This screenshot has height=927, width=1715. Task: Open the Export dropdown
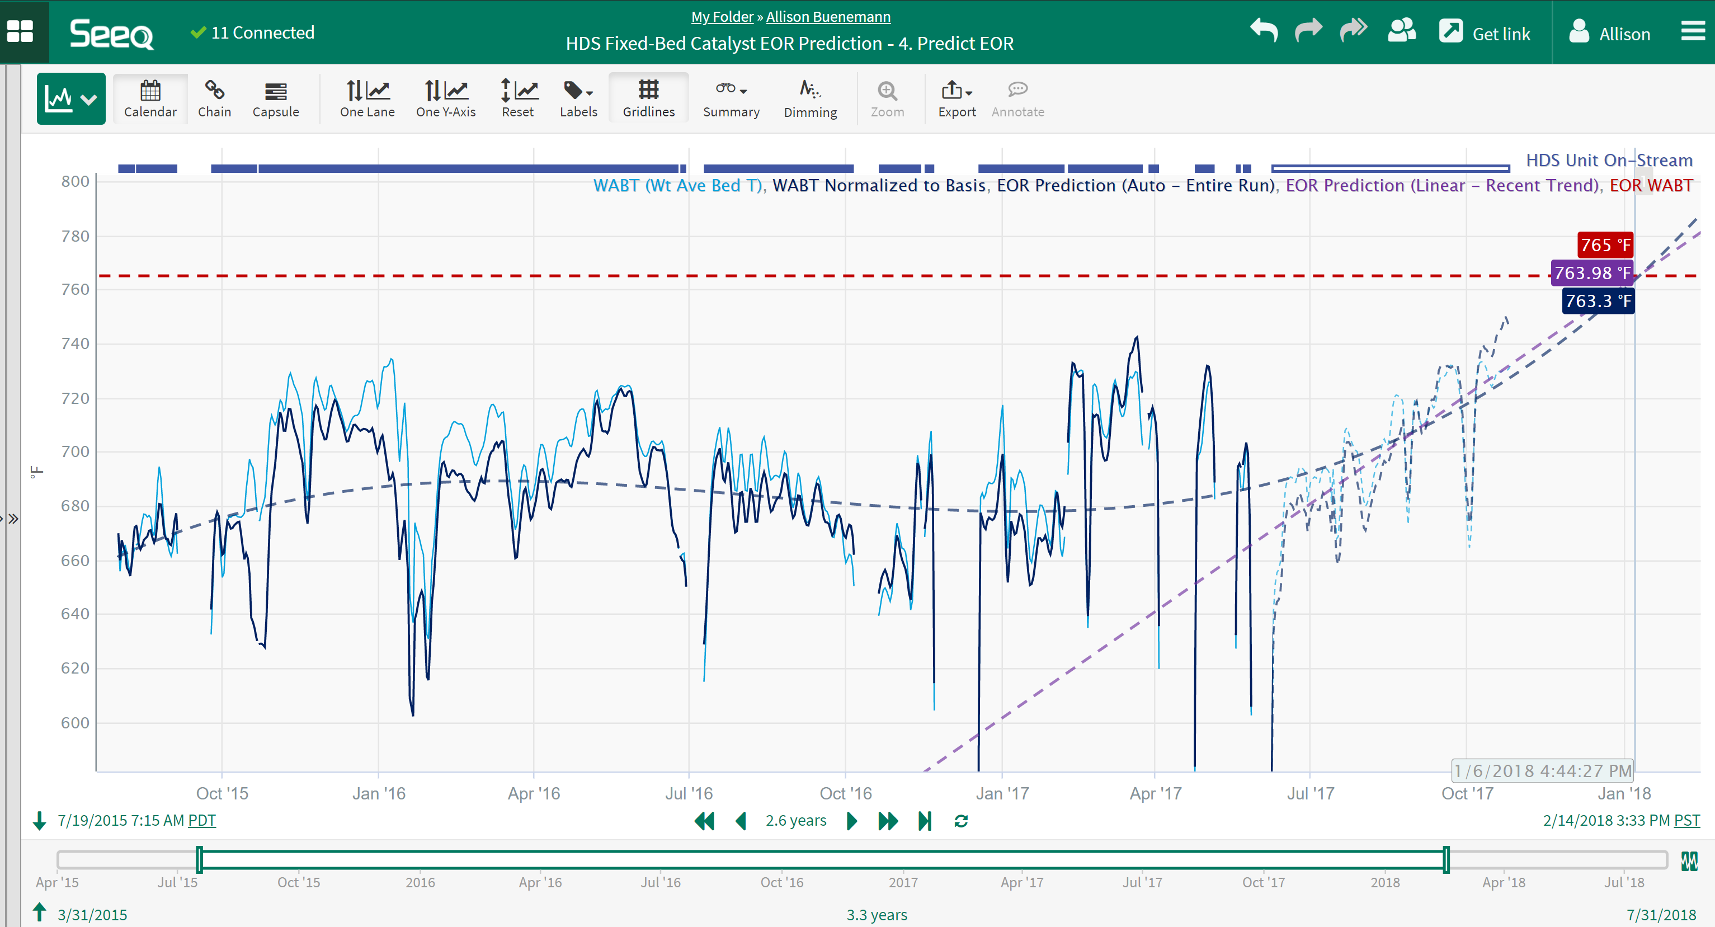click(957, 99)
